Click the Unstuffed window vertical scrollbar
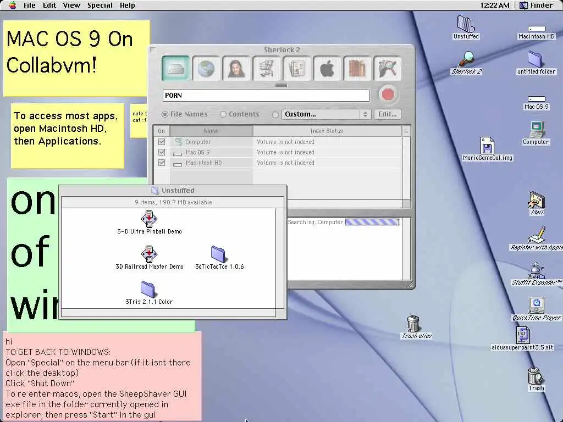This screenshot has height=422, width=563. pyautogui.click(x=280, y=258)
